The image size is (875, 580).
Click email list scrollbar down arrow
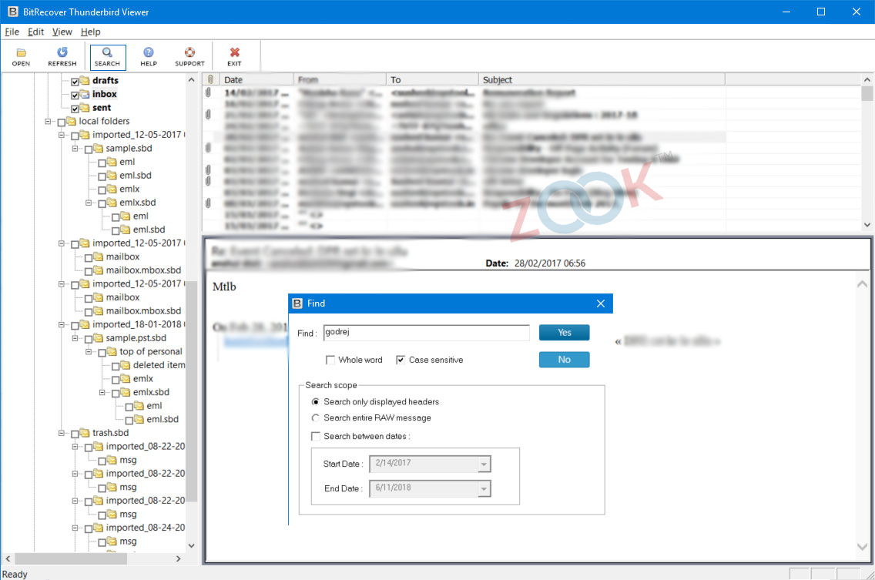[x=867, y=224]
